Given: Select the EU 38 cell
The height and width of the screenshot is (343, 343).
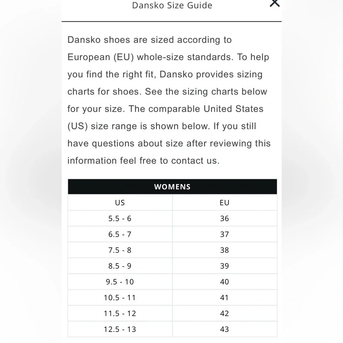Looking at the screenshot, I should [x=225, y=250].
